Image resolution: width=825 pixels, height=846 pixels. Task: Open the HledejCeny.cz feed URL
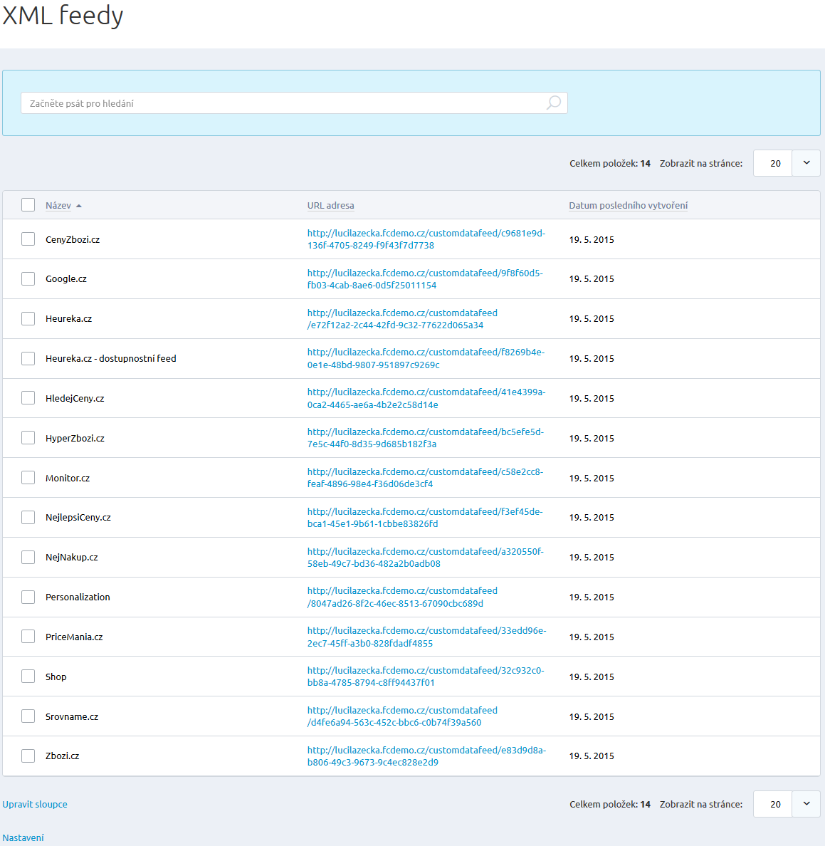(x=426, y=398)
